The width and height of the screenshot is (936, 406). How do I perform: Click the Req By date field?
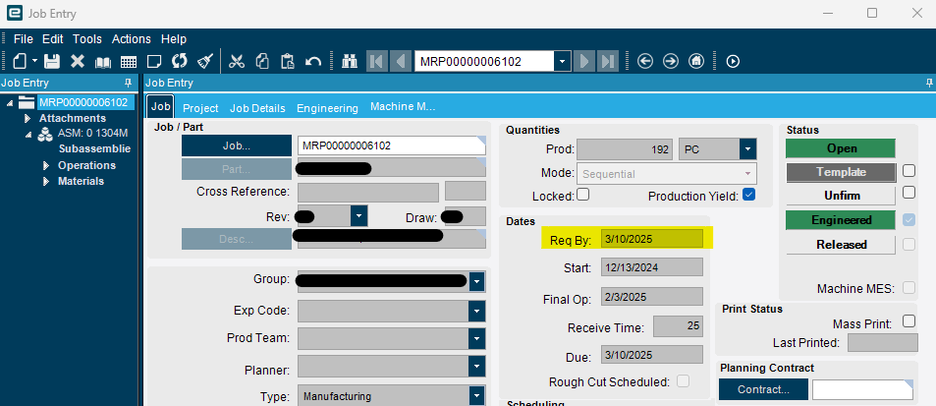[x=652, y=240]
